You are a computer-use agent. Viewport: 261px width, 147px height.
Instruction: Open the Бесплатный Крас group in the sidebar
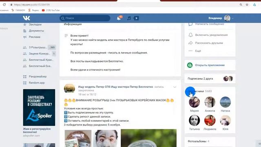(x=41, y=60)
